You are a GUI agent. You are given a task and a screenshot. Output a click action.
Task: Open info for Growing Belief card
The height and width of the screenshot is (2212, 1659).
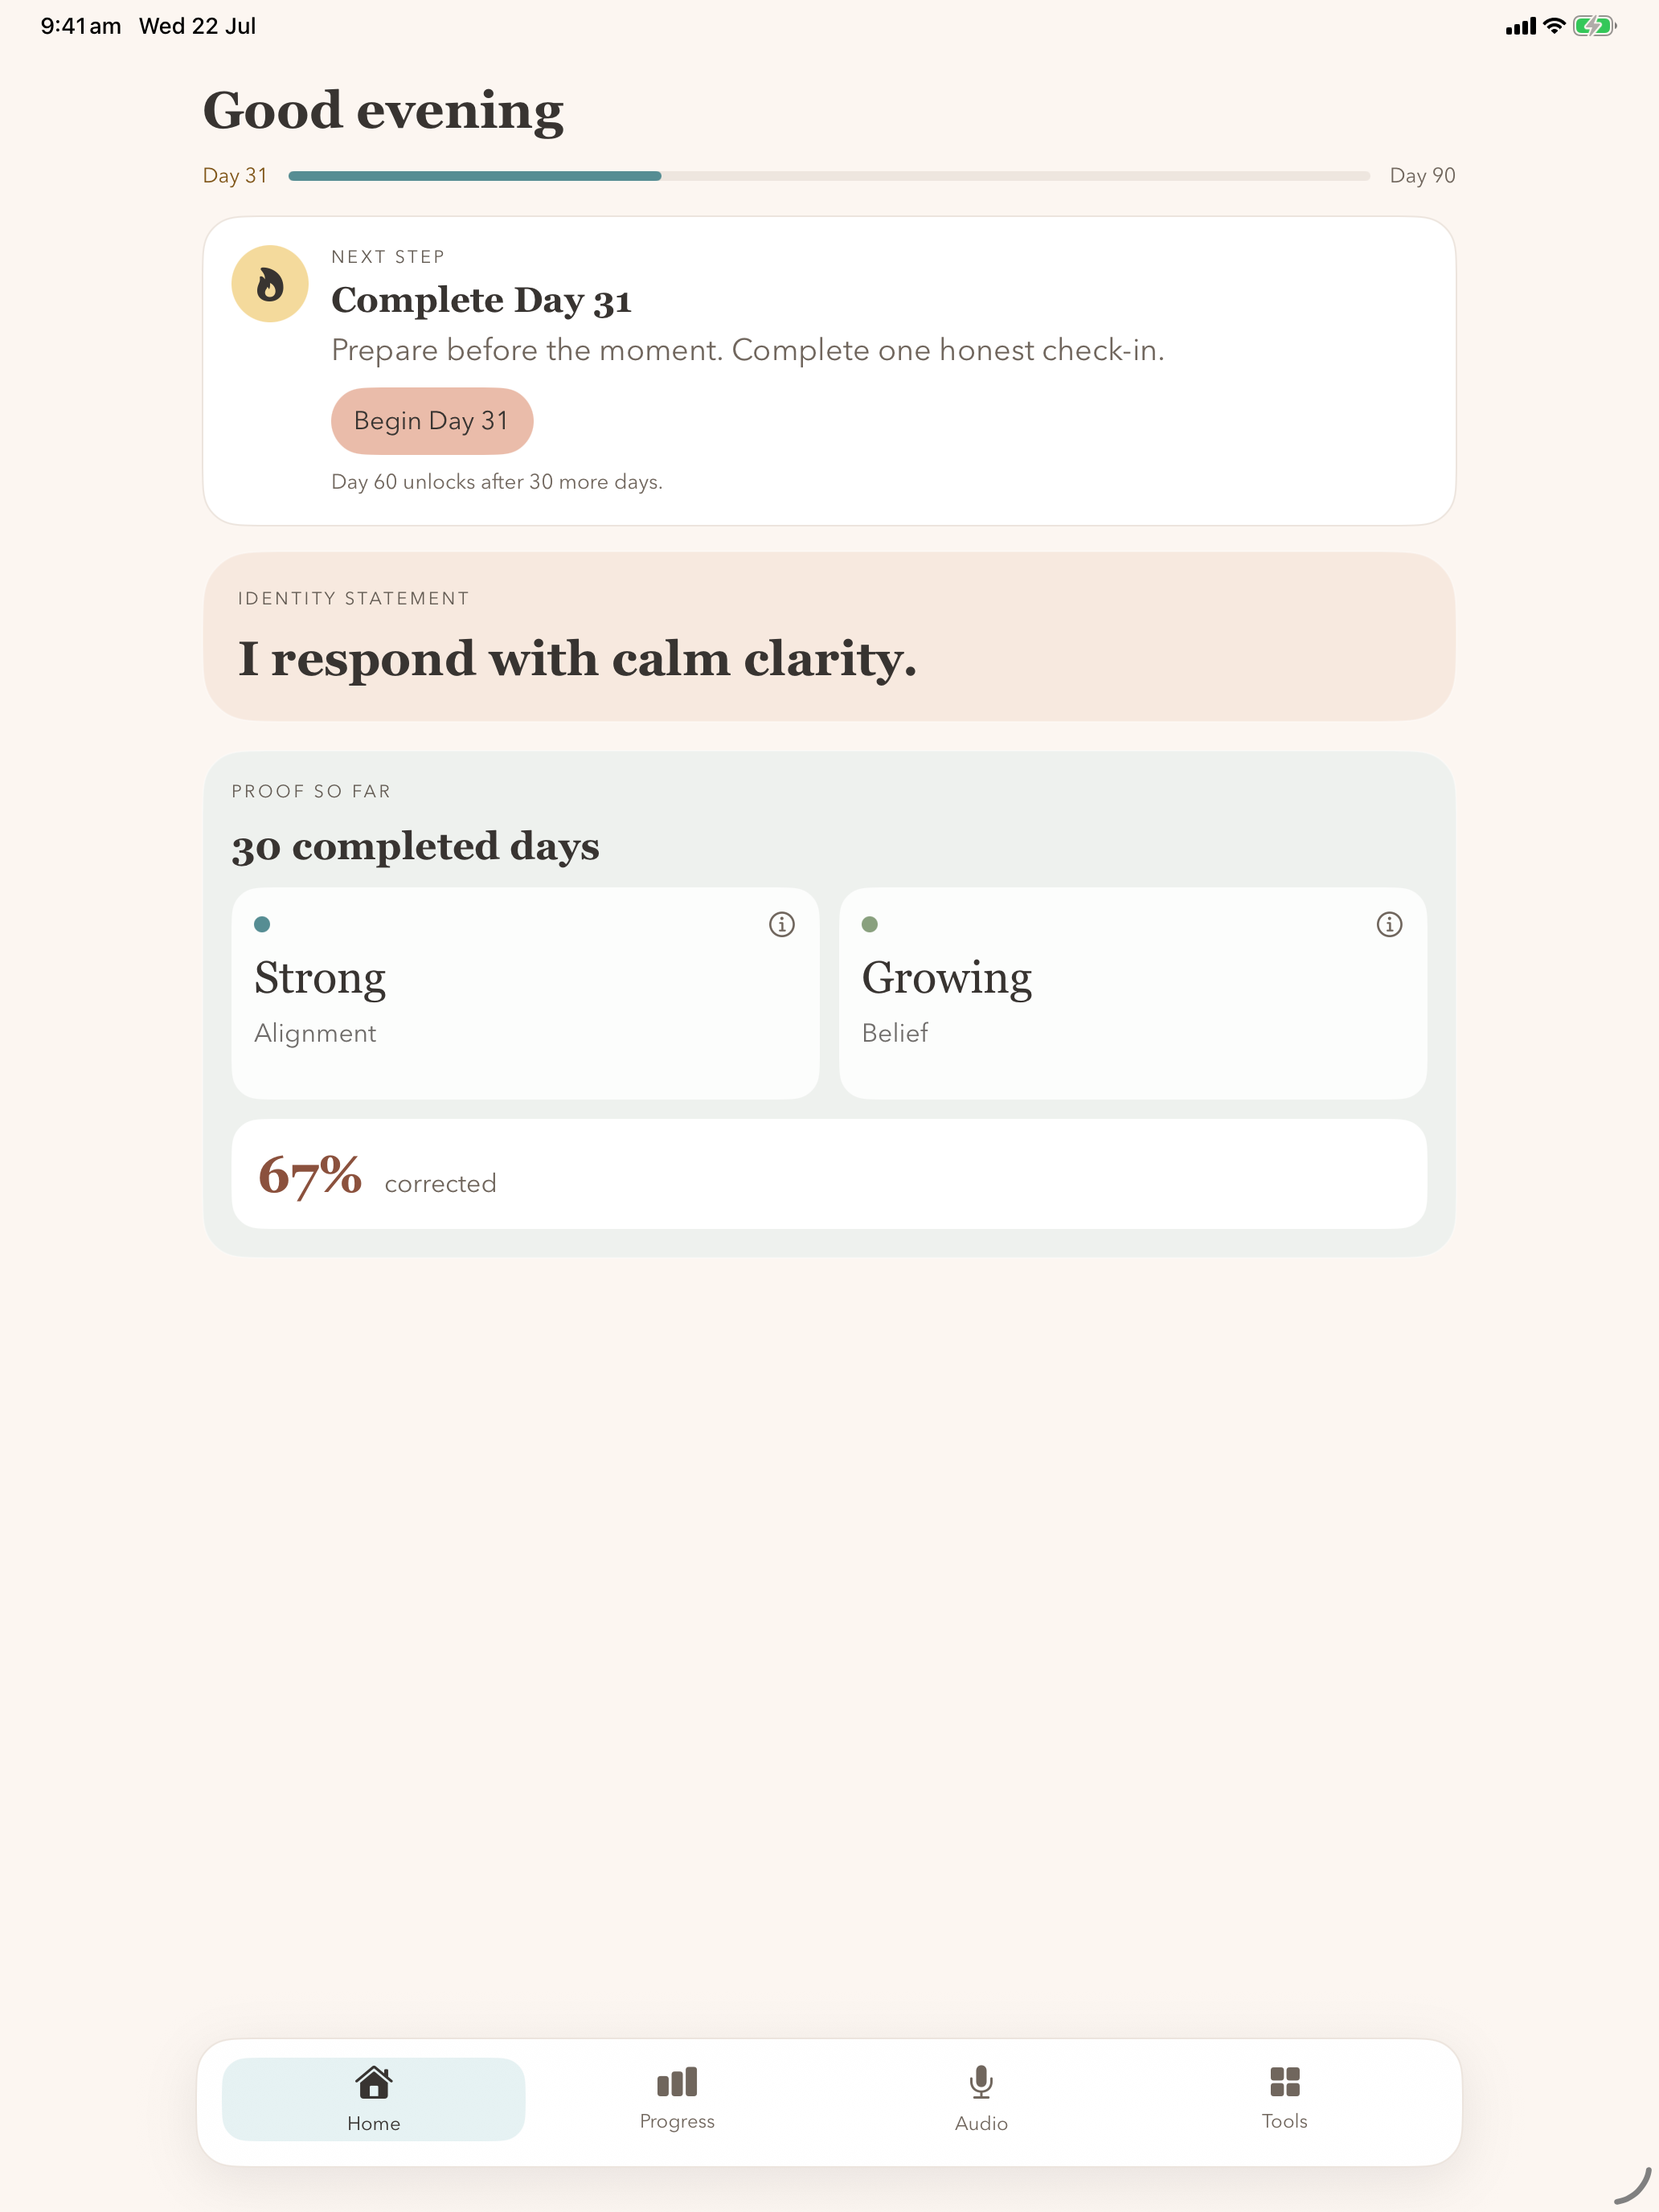pos(1389,924)
